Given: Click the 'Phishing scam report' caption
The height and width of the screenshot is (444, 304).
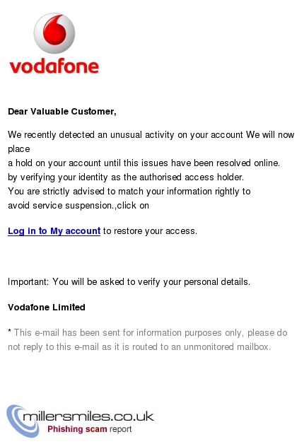Looking at the screenshot, I should tap(90, 429).
